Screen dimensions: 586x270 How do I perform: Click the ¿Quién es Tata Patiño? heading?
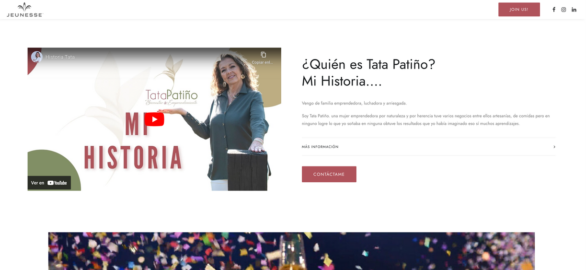pyautogui.click(x=368, y=64)
